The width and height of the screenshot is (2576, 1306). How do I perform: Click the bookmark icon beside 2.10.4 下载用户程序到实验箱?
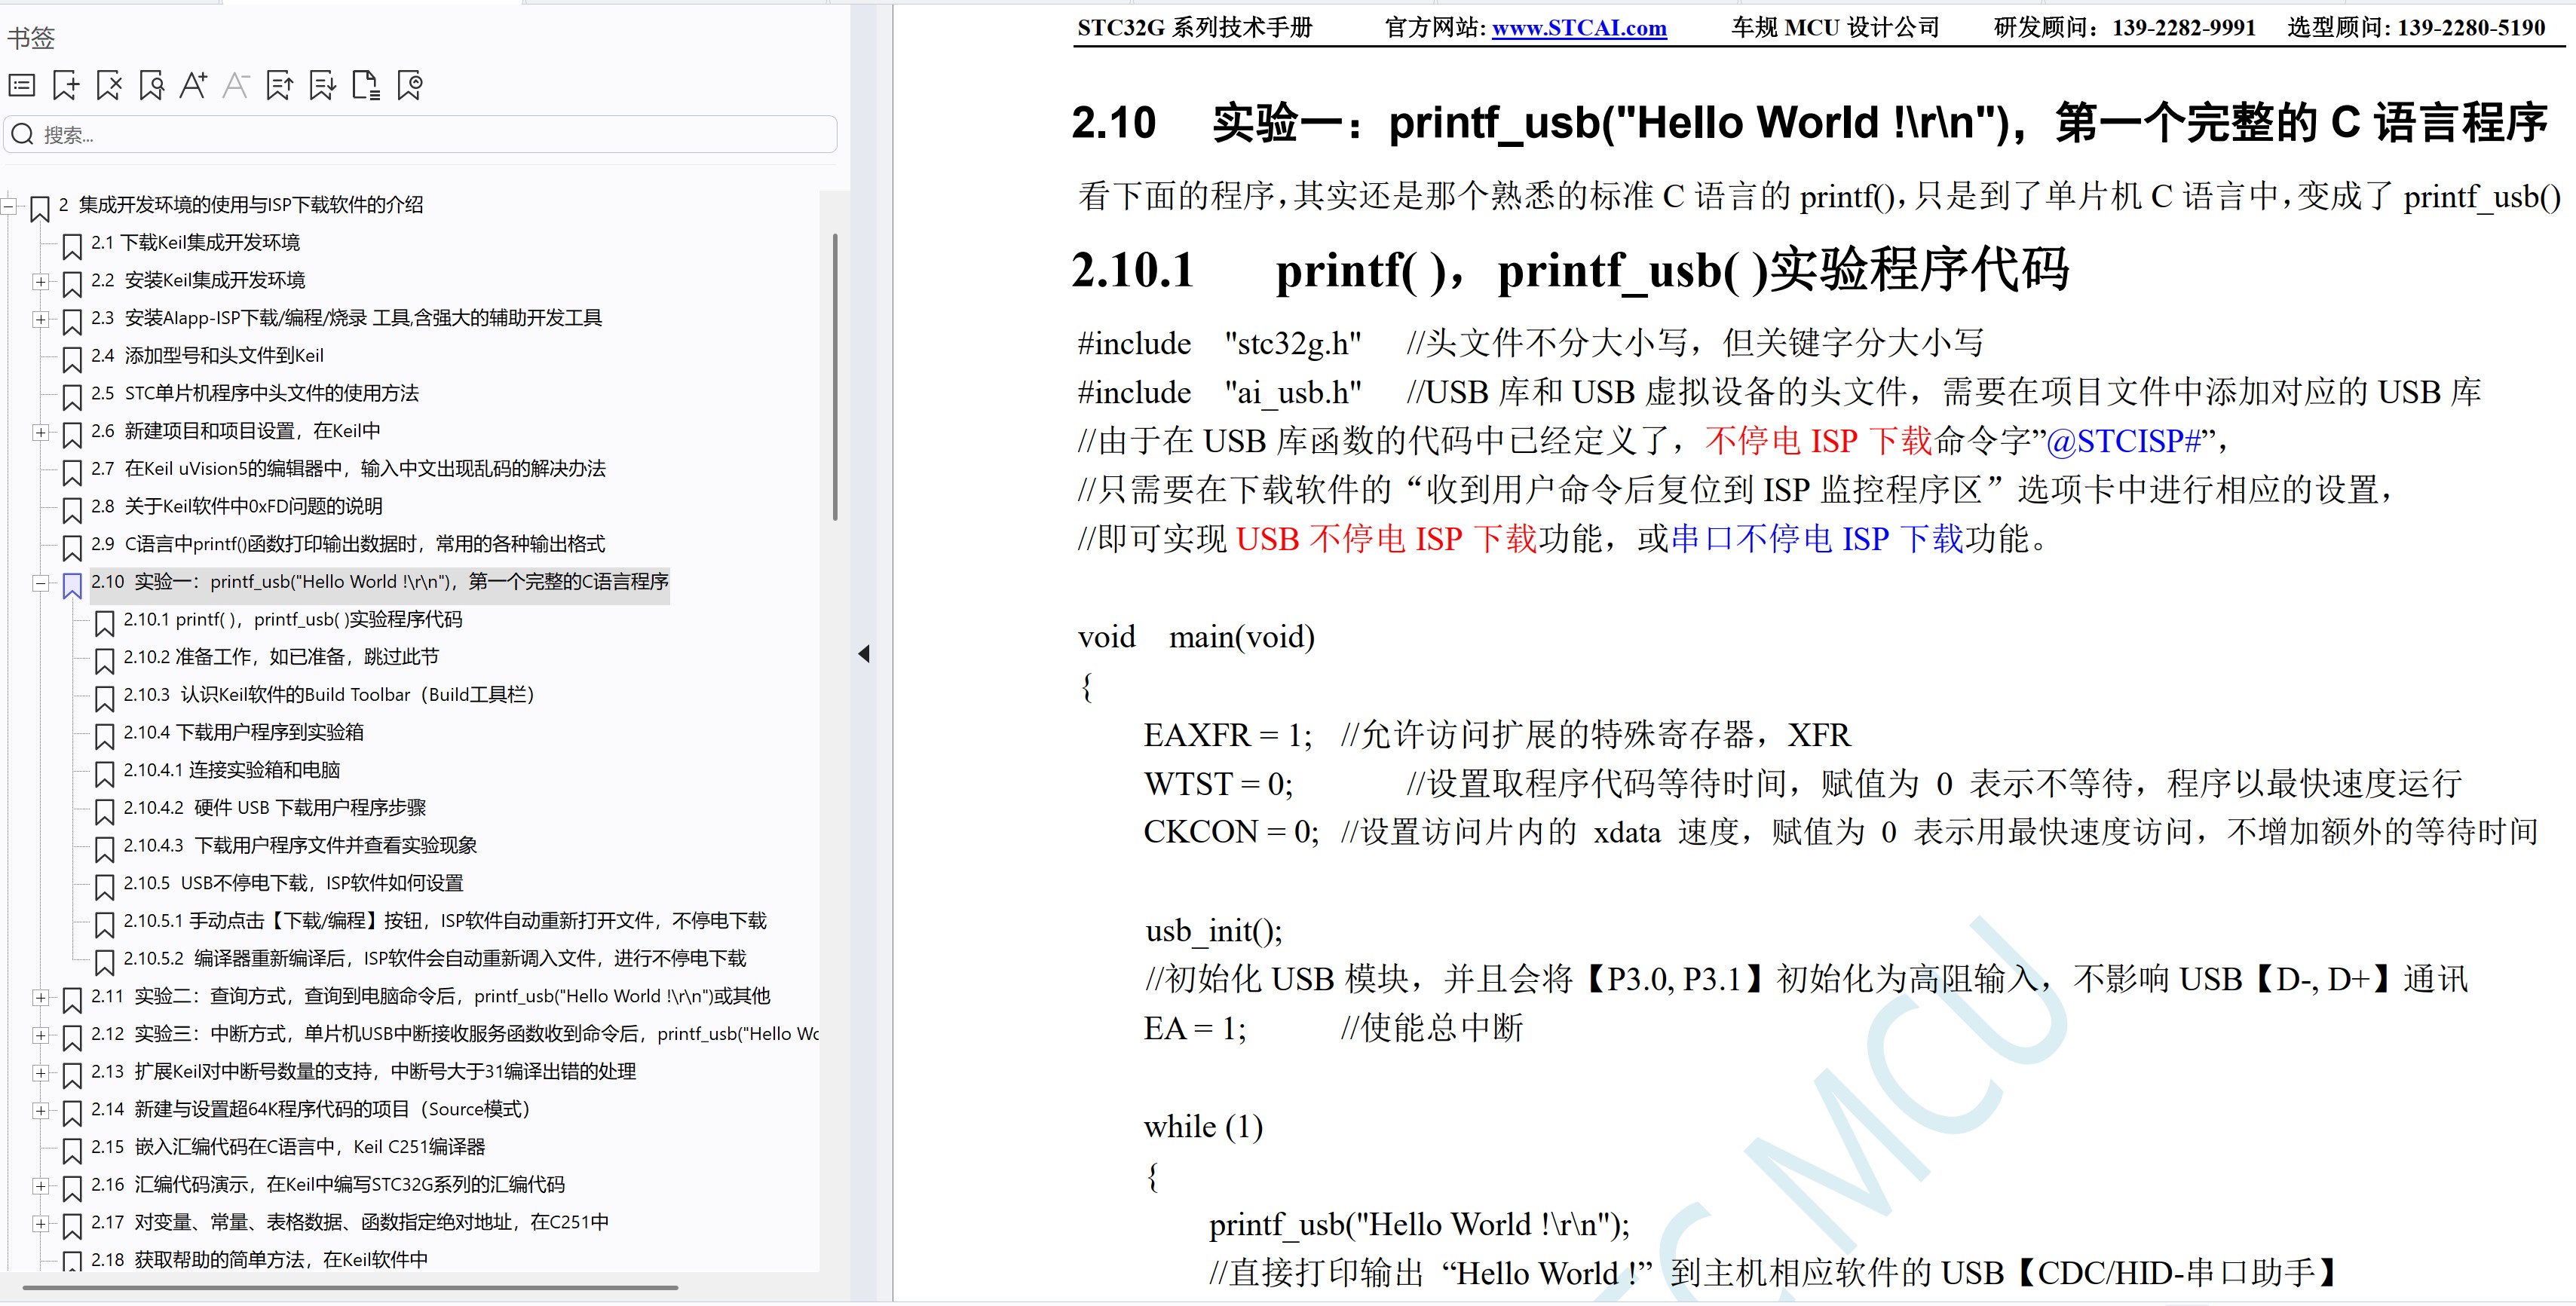[x=104, y=736]
